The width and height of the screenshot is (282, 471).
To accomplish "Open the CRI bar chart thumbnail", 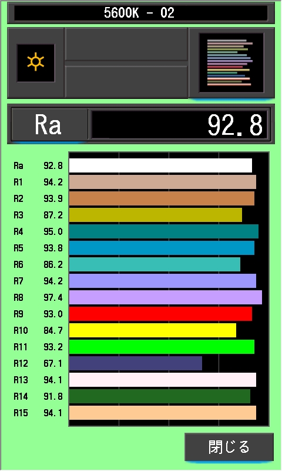I will 231,62.
